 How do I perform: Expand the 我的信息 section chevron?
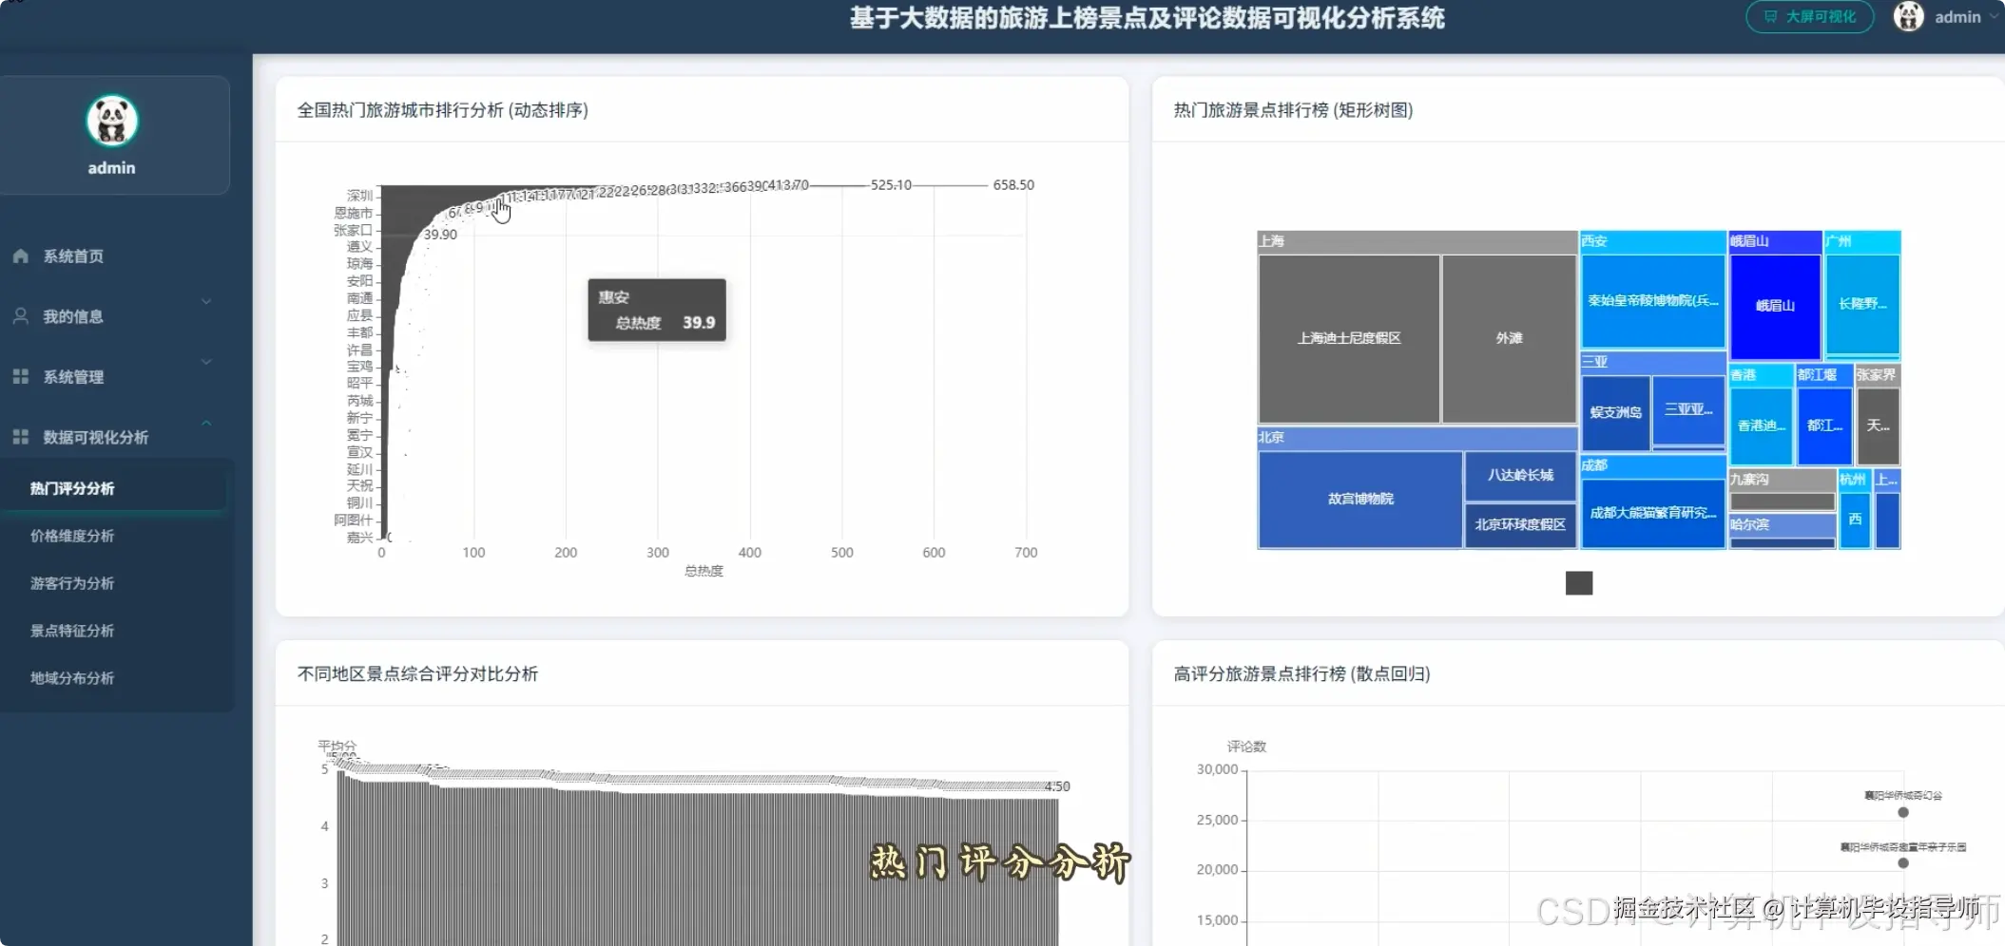(206, 302)
